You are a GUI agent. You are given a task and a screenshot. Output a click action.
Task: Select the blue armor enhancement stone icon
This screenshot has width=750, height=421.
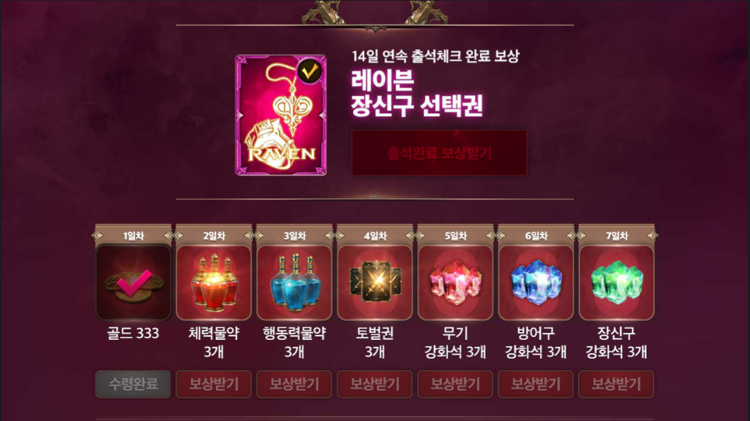pos(535,283)
